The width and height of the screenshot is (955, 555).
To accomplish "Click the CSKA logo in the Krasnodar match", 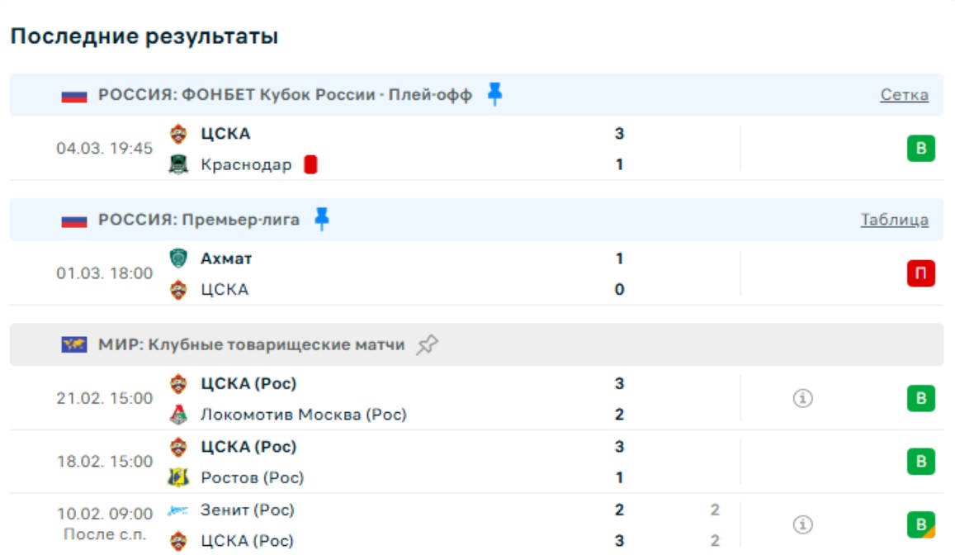I will 178,134.
